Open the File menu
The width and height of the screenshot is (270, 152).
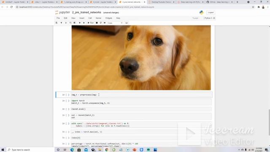click(58, 18)
